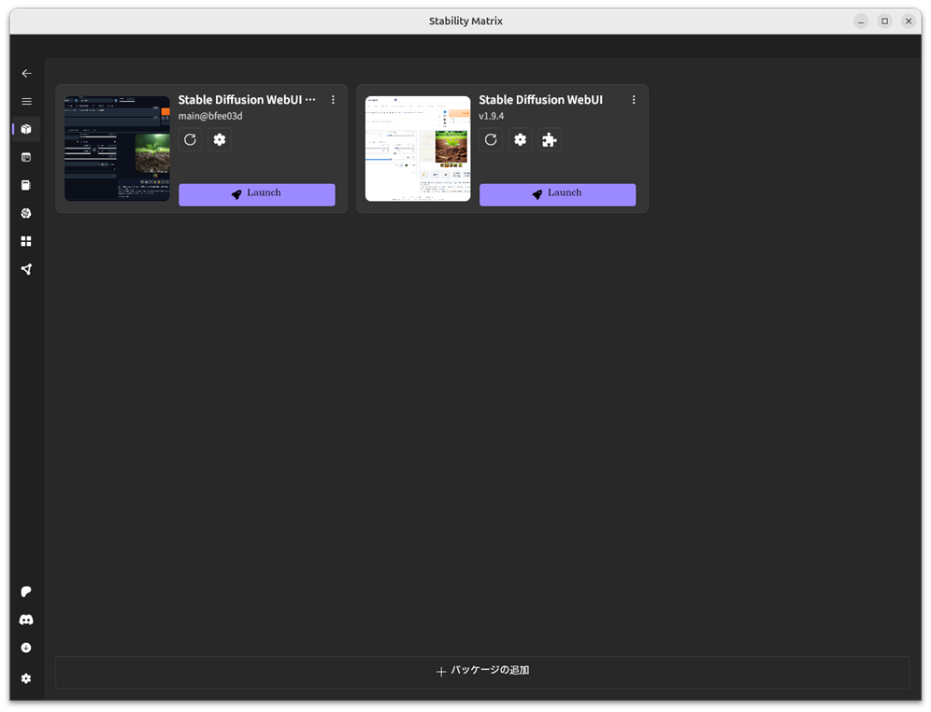The width and height of the screenshot is (931, 712).
Task: Click the light thumbnail of v1.9.4 package
Action: pyautogui.click(x=418, y=149)
